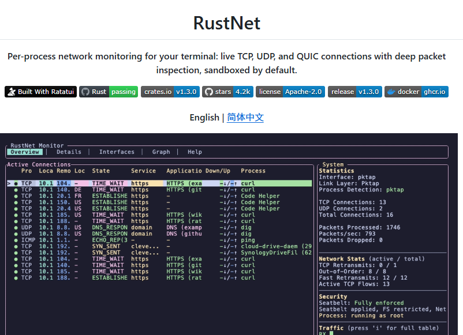
Task: Click the Docker whale icon in badge
Action: tap(391, 92)
